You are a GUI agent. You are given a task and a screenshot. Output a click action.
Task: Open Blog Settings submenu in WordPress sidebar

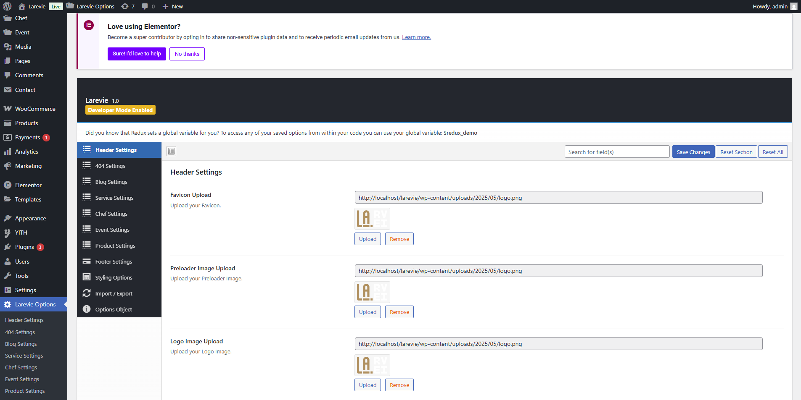coord(21,344)
